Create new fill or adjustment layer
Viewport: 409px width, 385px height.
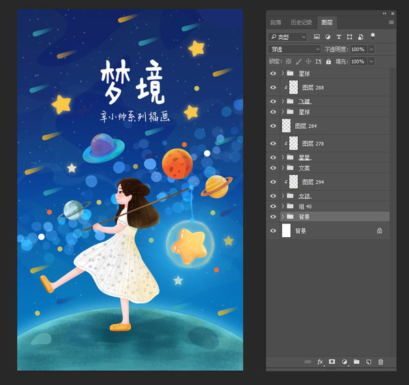click(x=344, y=362)
